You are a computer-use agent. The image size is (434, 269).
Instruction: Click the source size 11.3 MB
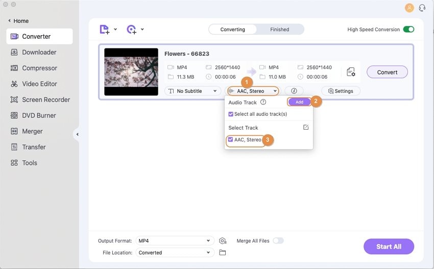(x=185, y=77)
